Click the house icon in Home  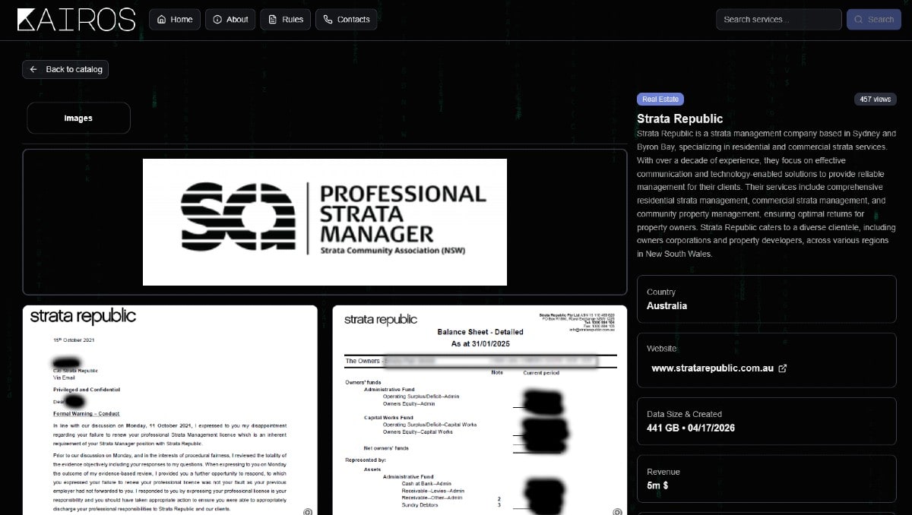(163, 20)
